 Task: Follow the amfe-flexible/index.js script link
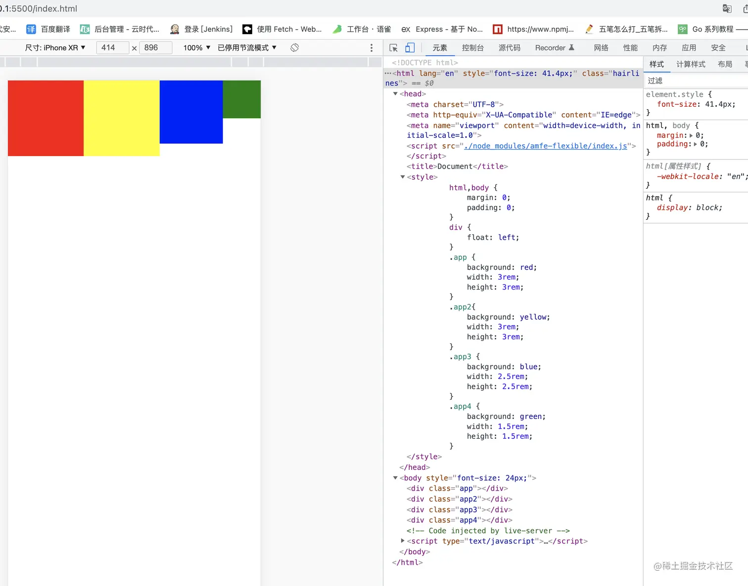pos(546,146)
